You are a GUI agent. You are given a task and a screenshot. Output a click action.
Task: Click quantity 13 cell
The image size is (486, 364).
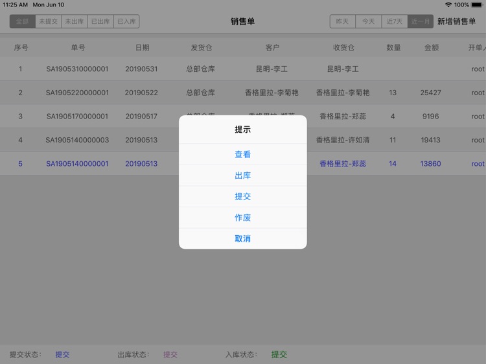point(393,93)
